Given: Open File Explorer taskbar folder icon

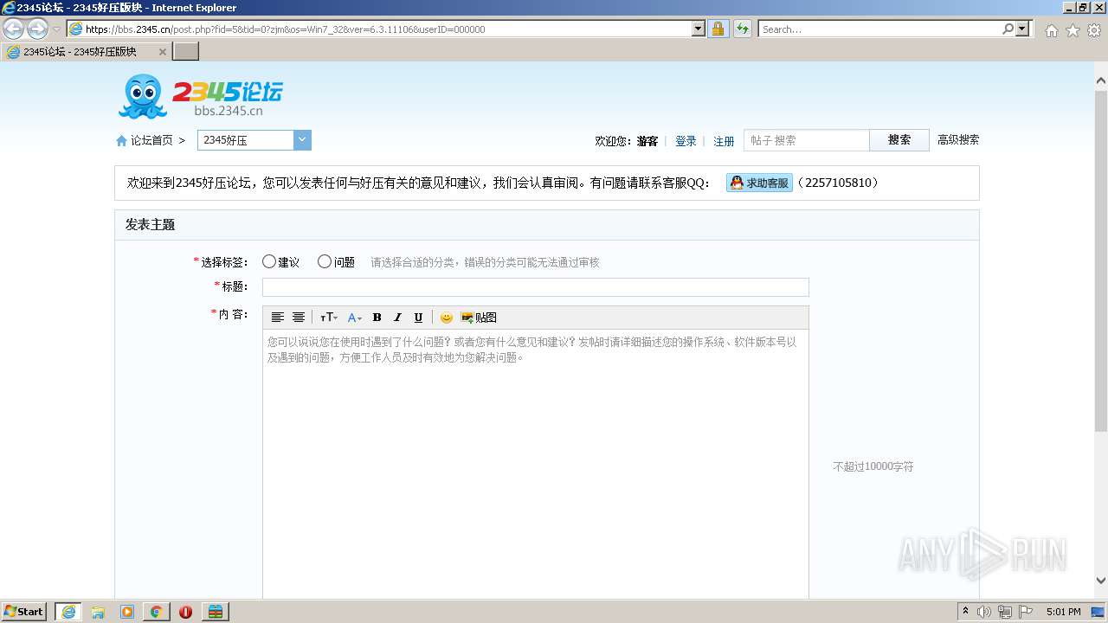Looking at the screenshot, I should [98, 612].
